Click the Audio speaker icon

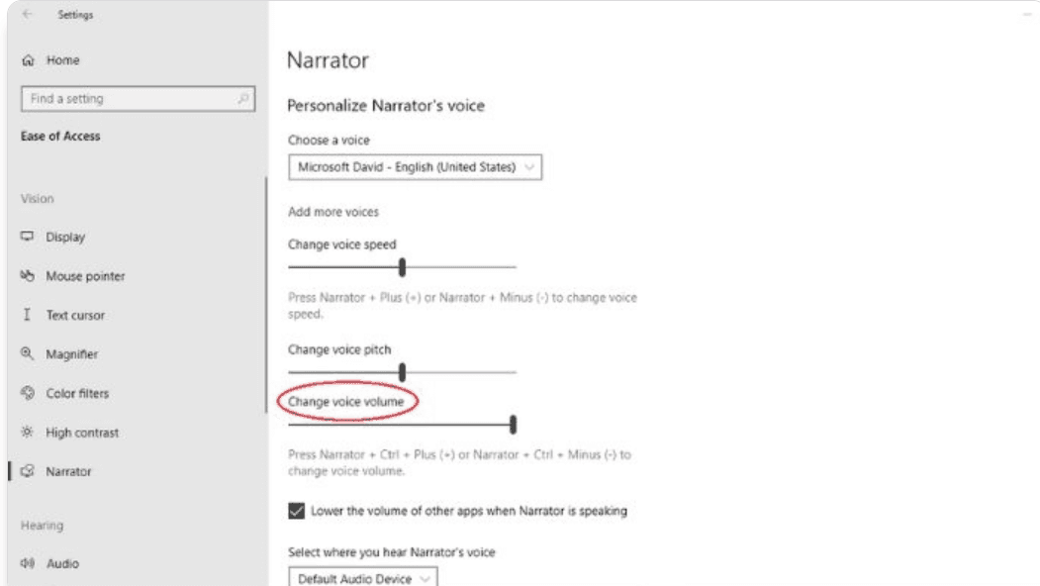[27, 563]
